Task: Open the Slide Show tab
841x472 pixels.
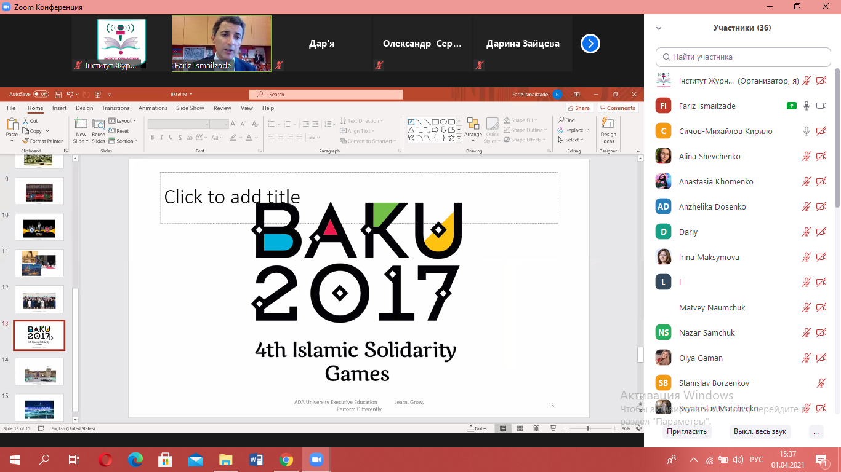Action: click(x=190, y=108)
